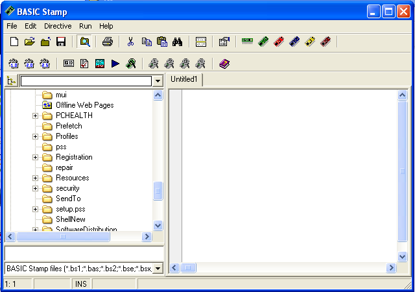The height and width of the screenshot is (292, 415).
Task: Expand the security folder node
Action: (35, 188)
